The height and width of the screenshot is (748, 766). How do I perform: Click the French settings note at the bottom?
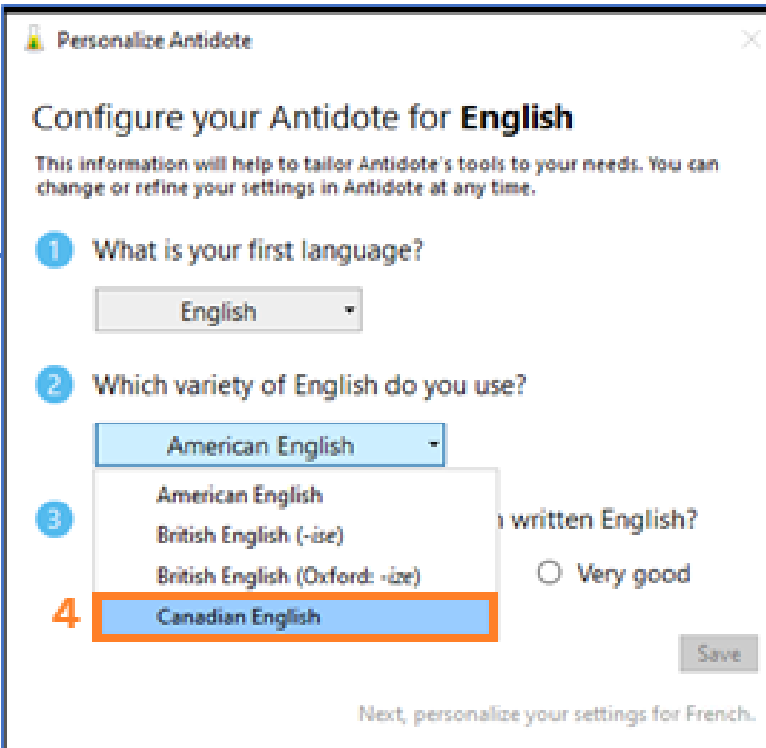point(556,714)
